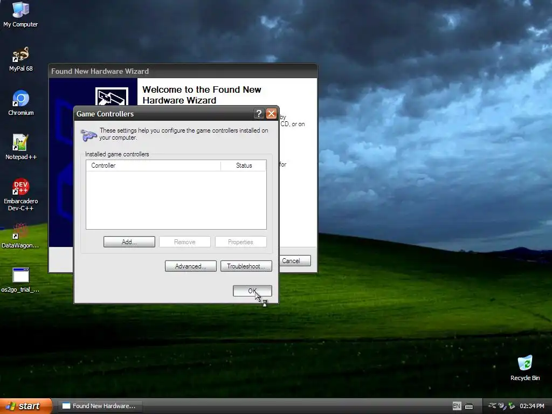Select the Notepad++ desktop shortcut
Screen dimensions: 552x414
21,147
